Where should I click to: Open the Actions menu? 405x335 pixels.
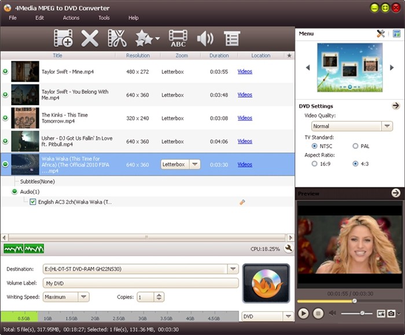(x=71, y=18)
